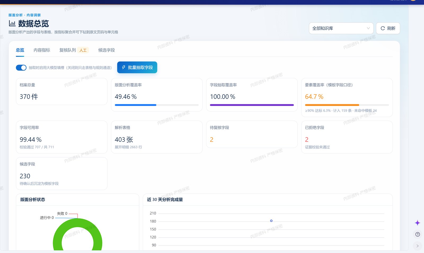424x253 pixels.
Task: Click the 进行中 0 chart label
Action: (47, 218)
